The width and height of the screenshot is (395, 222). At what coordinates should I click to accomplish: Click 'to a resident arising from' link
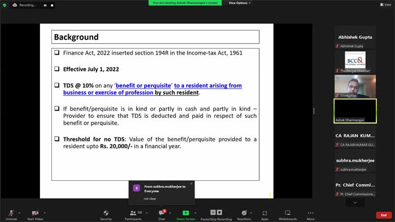coord(208,86)
